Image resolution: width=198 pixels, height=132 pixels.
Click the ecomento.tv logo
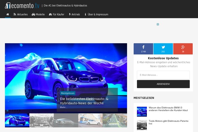tap(22, 6)
